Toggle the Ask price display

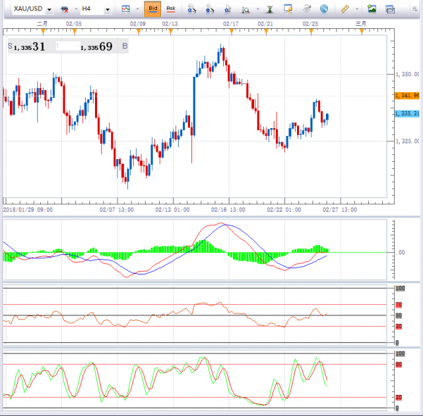[170, 9]
